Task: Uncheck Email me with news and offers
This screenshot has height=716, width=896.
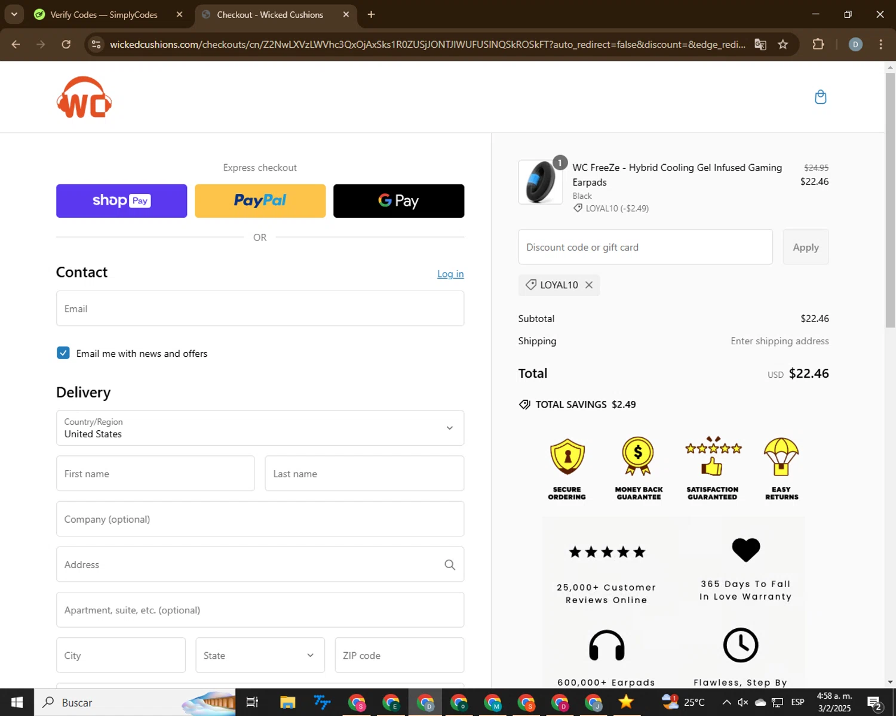Action: tap(63, 353)
